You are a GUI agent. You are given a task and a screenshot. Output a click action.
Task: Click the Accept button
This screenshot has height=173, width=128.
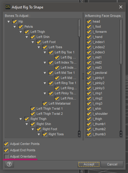89,164
